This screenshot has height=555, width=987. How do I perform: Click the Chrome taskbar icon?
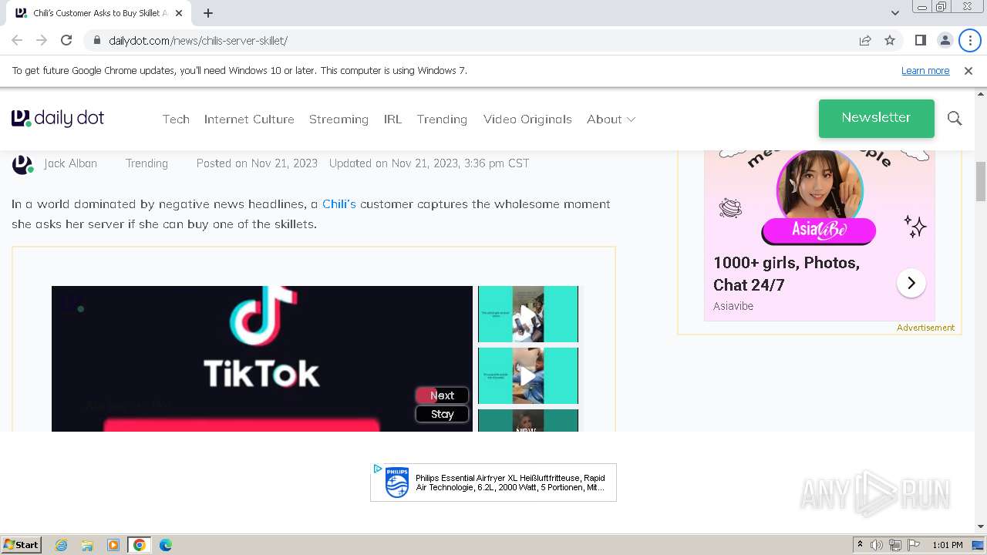click(139, 545)
